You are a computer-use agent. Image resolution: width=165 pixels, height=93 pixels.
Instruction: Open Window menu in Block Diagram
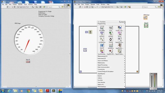coord(103,4)
